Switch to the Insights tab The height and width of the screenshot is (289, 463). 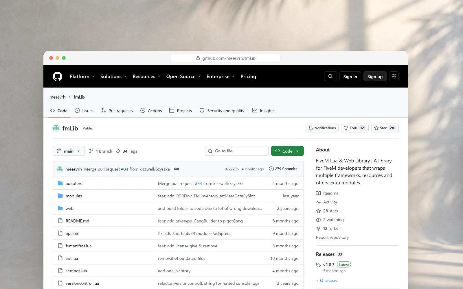click(x=263, y=111)
